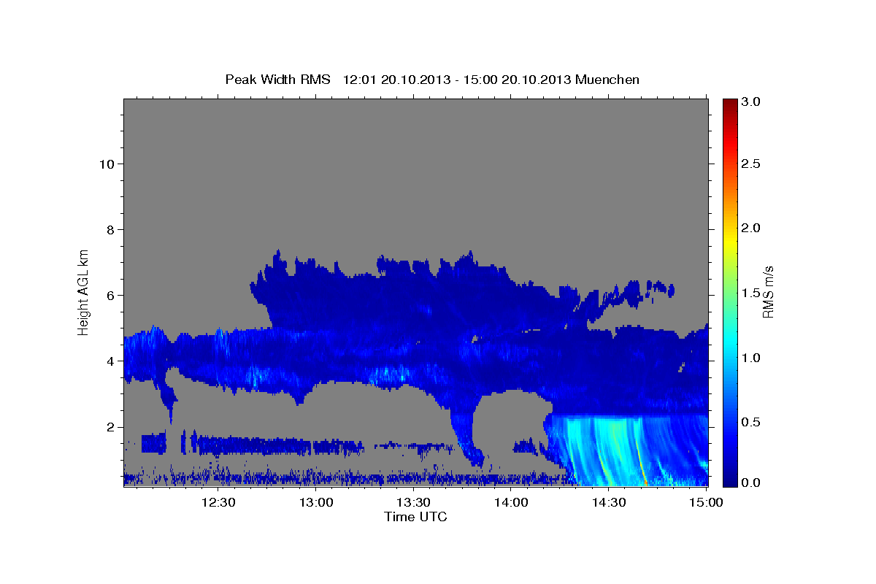The image size is (876, 584).
Task: Click the colorbar value 1.0
Action: click(752, 358)
